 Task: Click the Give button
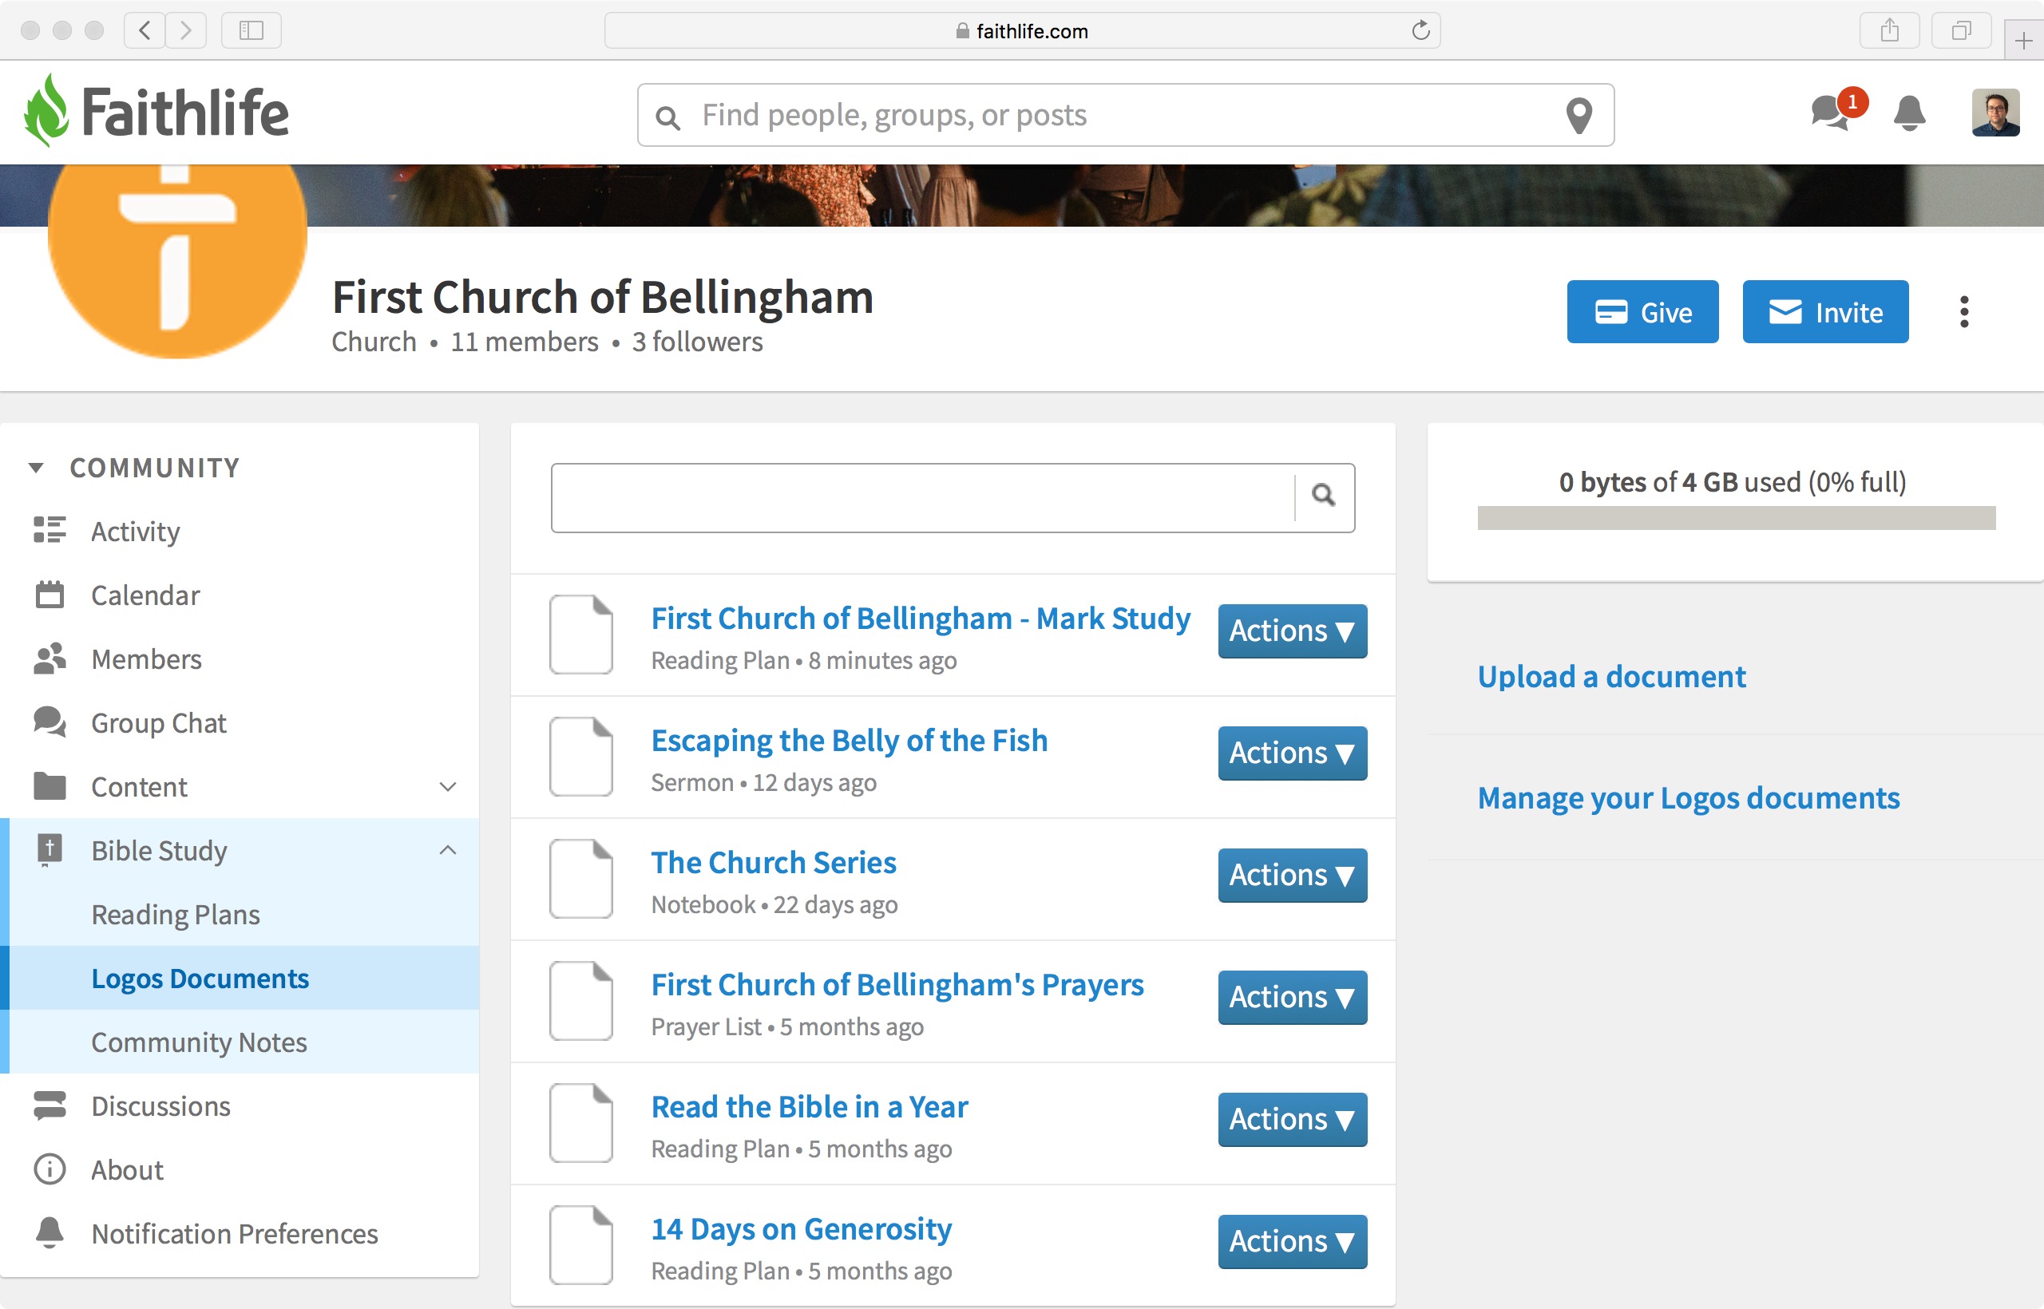pos(1642,312)
